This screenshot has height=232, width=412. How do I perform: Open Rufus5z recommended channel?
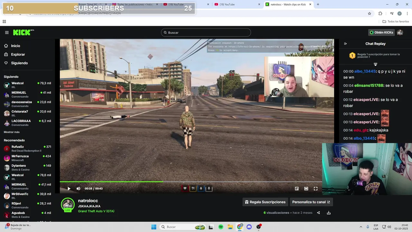click(x=27, y=149)
